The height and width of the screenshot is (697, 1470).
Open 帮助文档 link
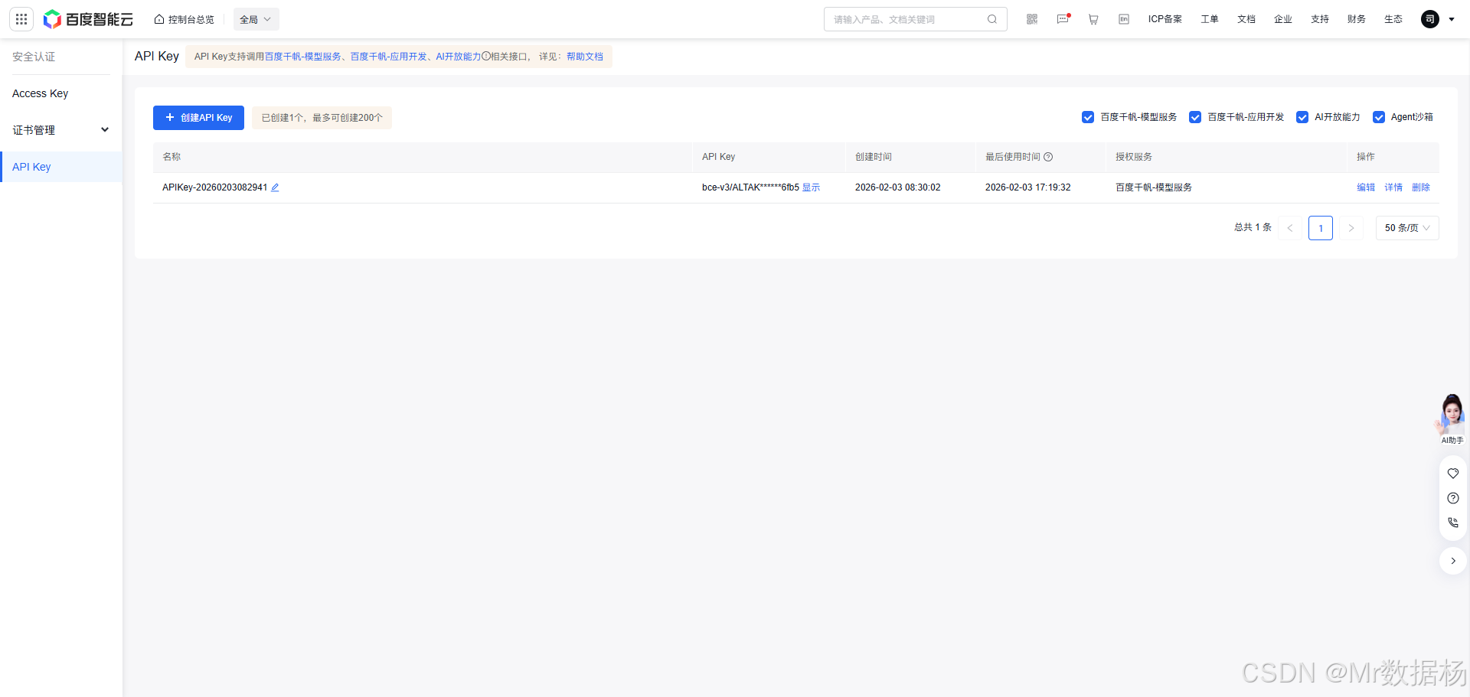585,57
